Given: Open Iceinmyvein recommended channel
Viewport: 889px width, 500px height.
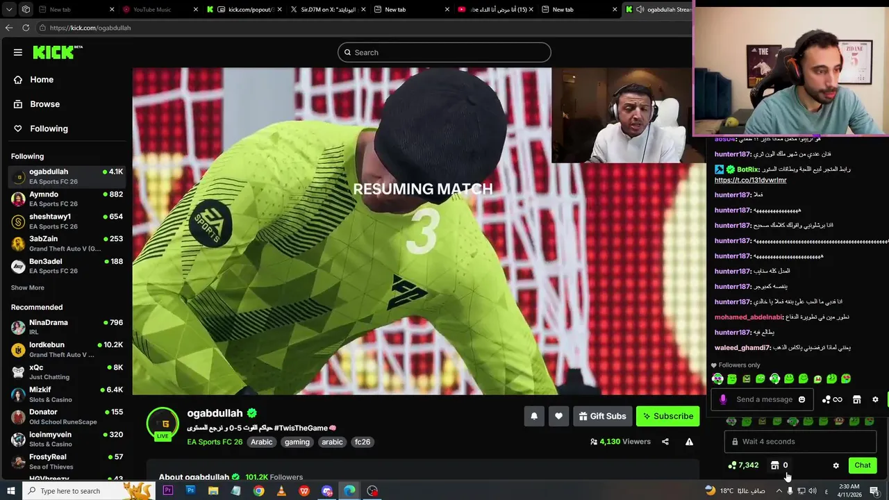Looking at the screenshot, I should pyautogui.click(x=67, y=439).
